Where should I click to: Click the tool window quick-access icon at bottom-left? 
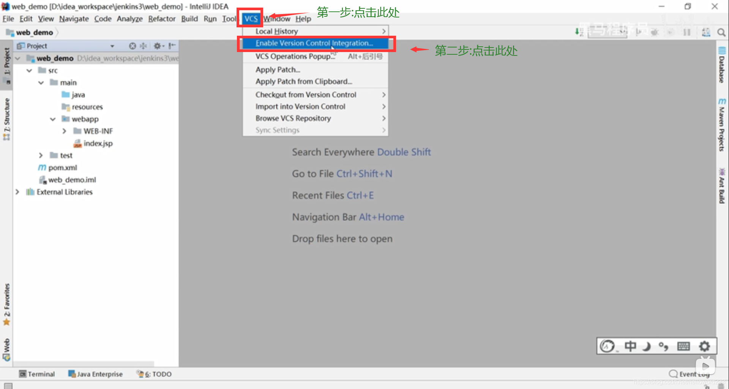8,386
